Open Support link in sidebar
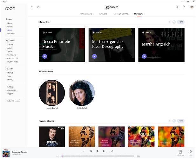 coord(10,94)
